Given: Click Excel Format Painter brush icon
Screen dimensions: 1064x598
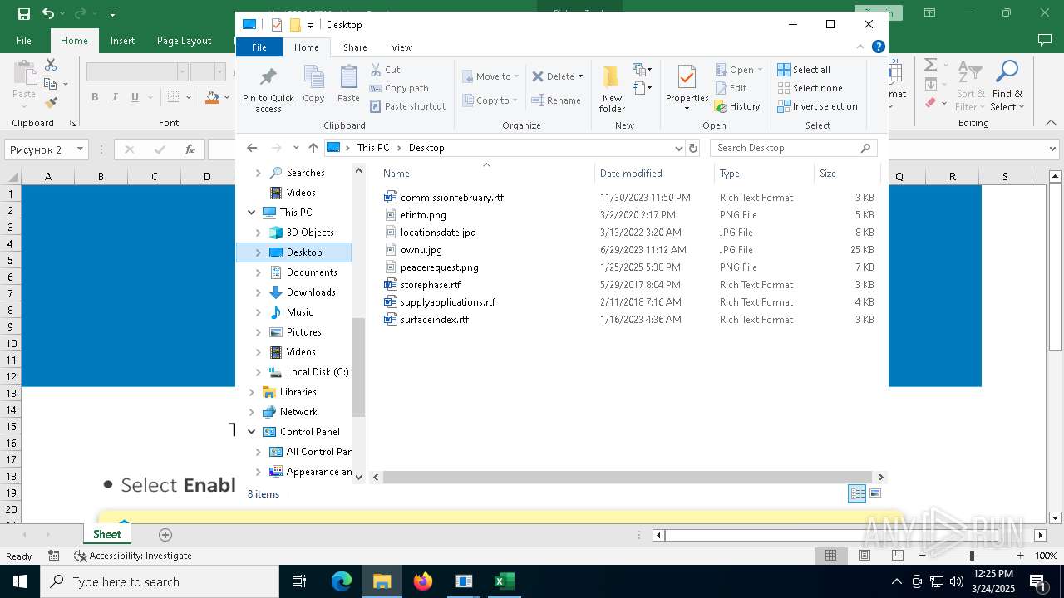Looking at the screenshot, I should click(x=51, y=103).
